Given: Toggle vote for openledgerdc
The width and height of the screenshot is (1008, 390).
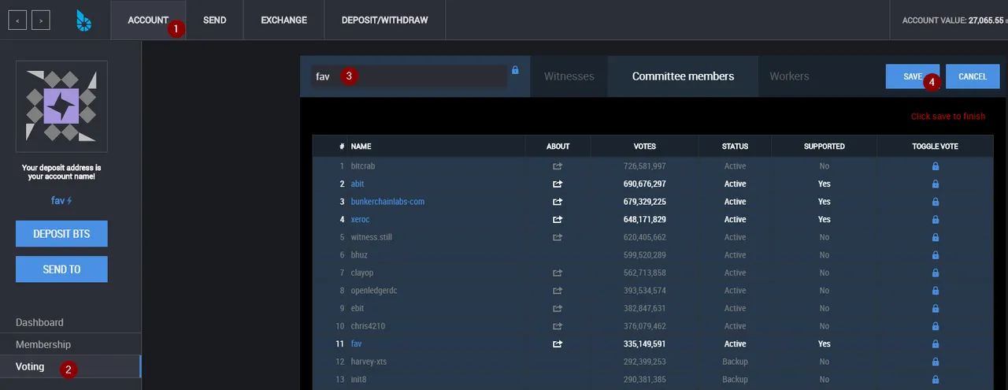Looking at the screenshot, I should tap(936, 291).
